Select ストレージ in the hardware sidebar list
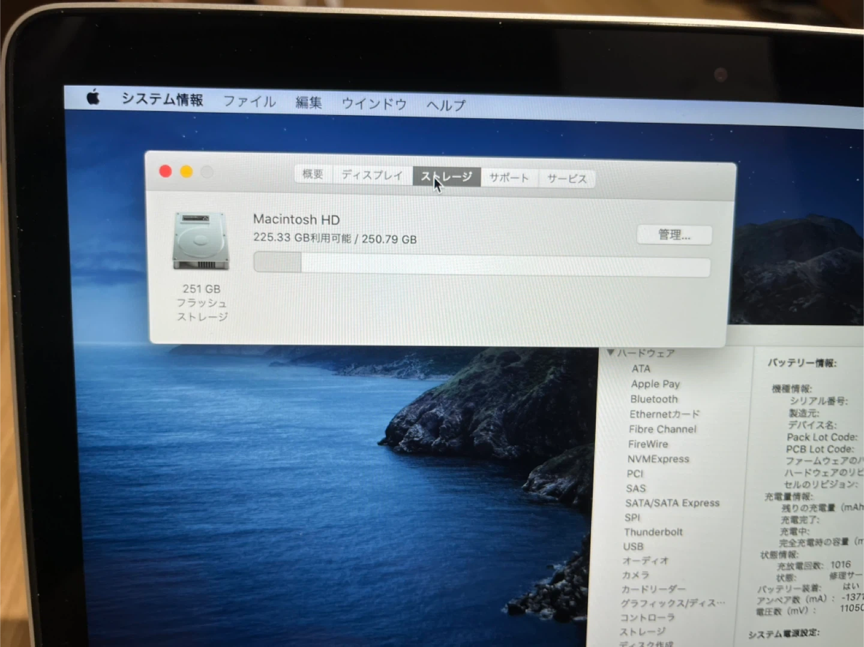The image size is (864, 647). coord(642,631)
